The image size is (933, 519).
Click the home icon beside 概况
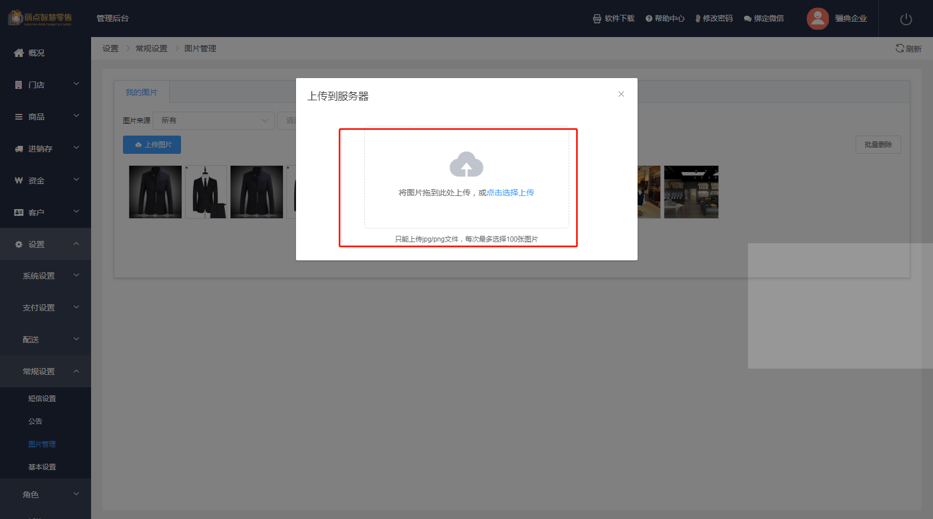[x=19, y=53]
